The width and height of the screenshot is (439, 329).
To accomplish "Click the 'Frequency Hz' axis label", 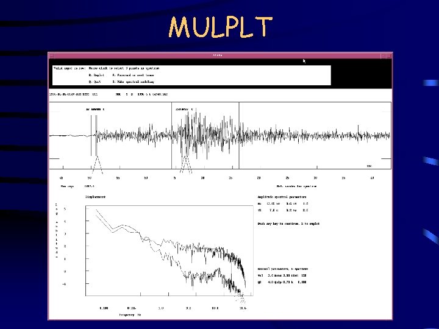I will click(130, 315).
